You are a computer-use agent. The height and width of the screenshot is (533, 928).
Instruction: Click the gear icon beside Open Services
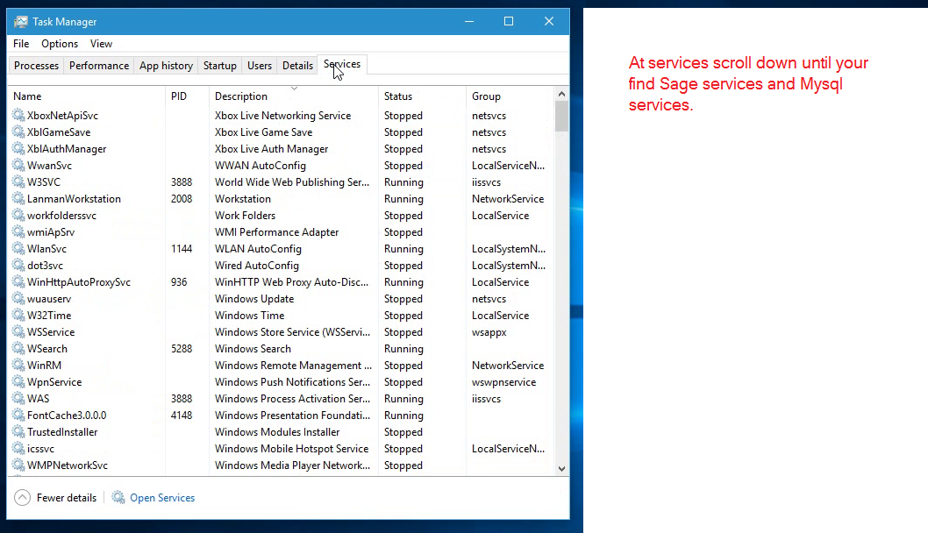coord(118,498)
